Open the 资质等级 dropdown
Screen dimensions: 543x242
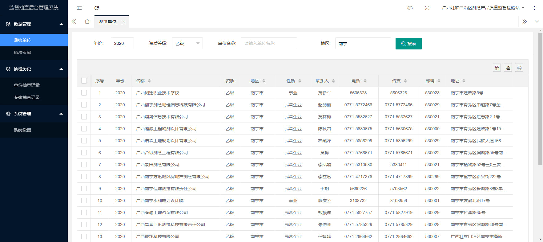tap(187, 43)
